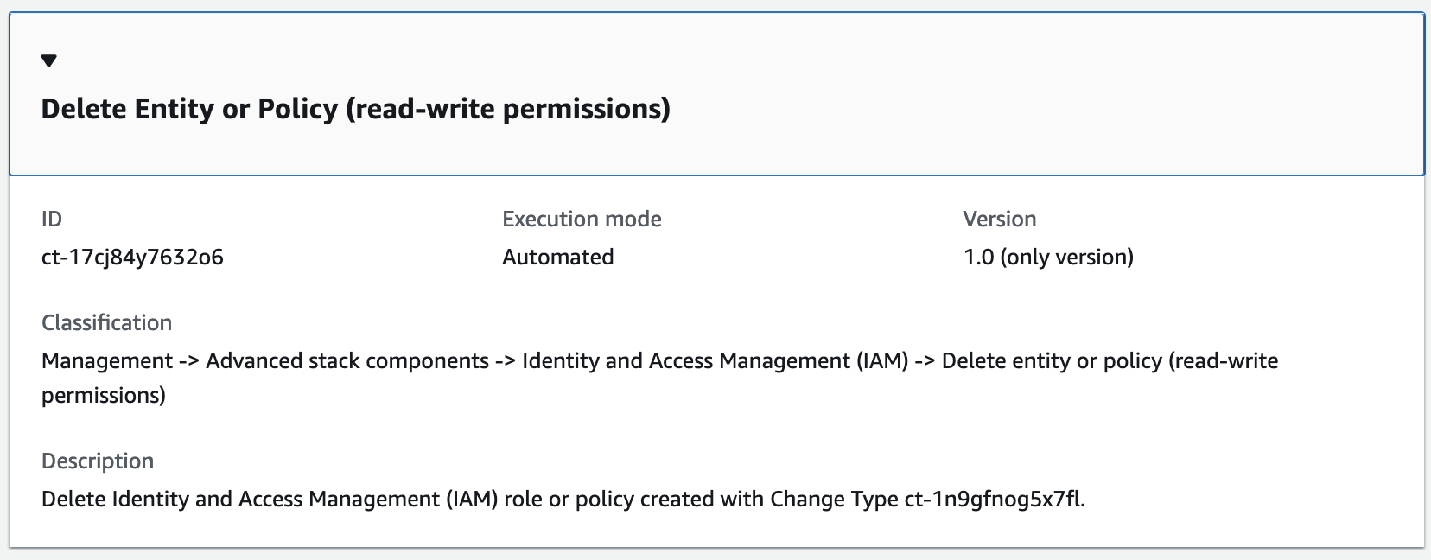Click the ID field label
1431x560 pixels.
click(52, 219)
